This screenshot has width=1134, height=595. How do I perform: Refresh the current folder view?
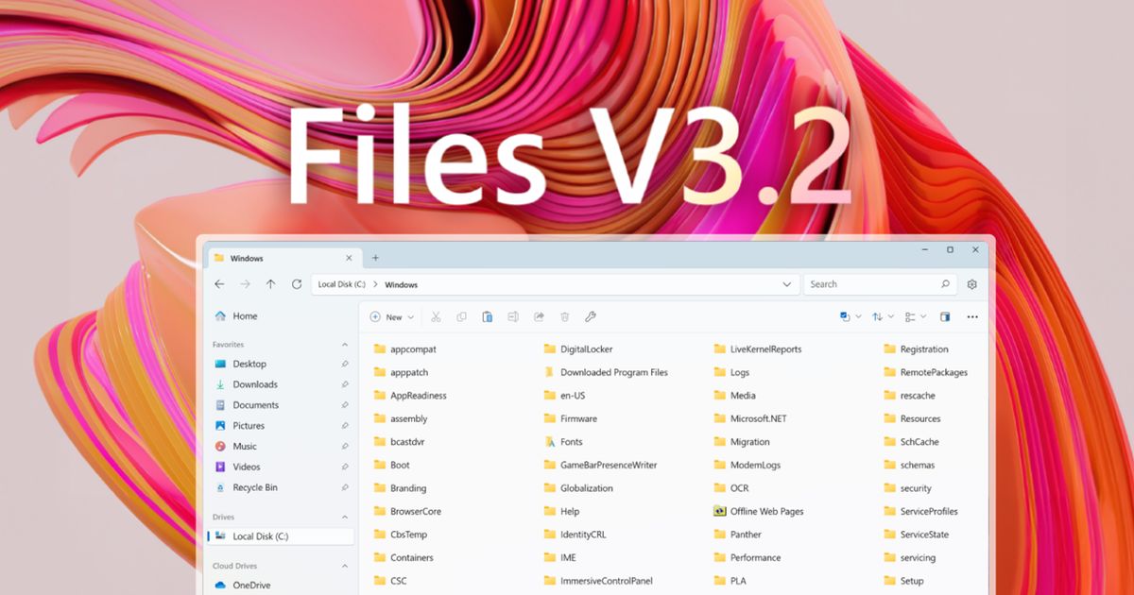297,284
